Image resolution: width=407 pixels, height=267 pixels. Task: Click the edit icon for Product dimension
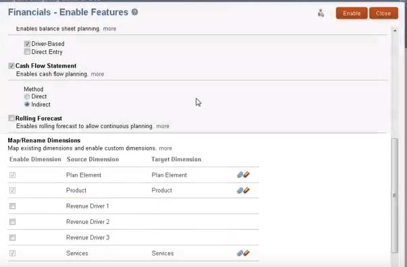(243, 190)
